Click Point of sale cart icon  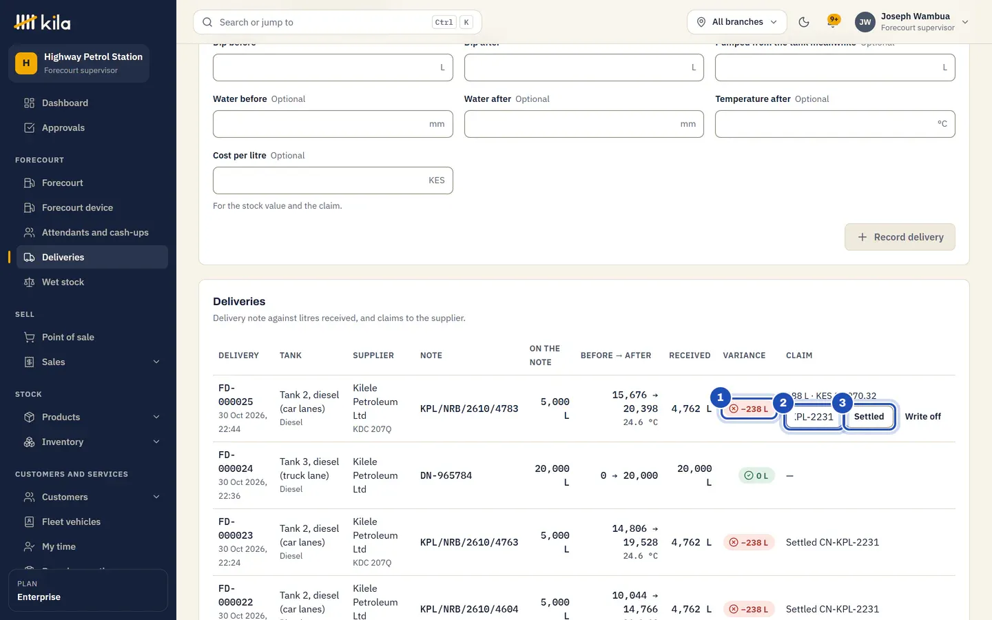pyautogui.click(x=29, y=337)
